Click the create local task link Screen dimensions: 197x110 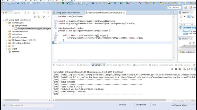click(x=185, y=33)
